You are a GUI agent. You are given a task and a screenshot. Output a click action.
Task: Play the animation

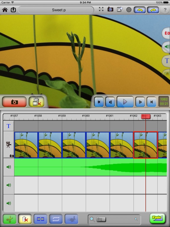[125, 102]
